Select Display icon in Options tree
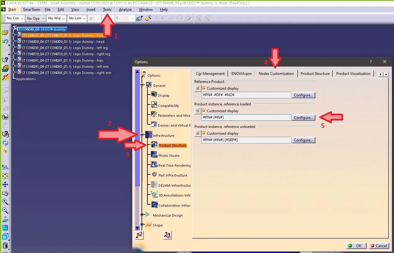 click(154, 95)
